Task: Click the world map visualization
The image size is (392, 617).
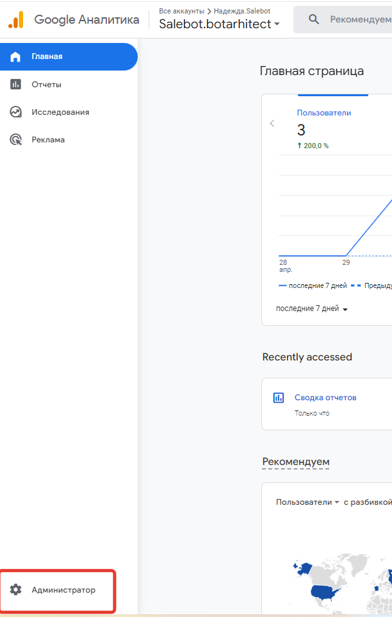Action: point(339,584)
